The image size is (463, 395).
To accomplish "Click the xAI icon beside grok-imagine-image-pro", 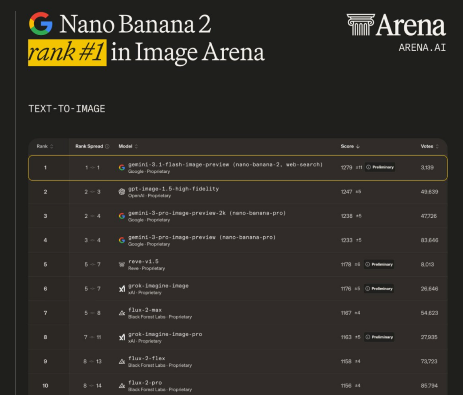I will 122,338.
